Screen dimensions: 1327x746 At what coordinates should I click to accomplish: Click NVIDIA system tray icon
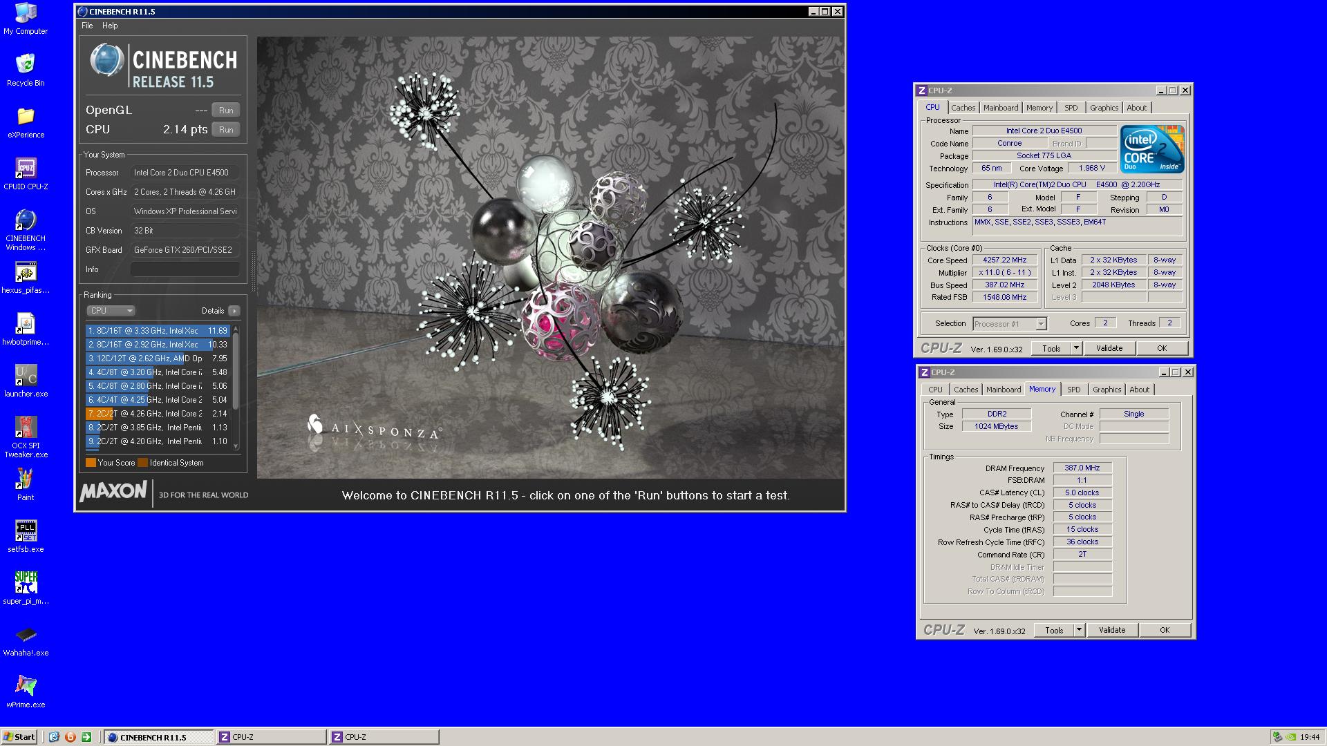[1290, 737]
